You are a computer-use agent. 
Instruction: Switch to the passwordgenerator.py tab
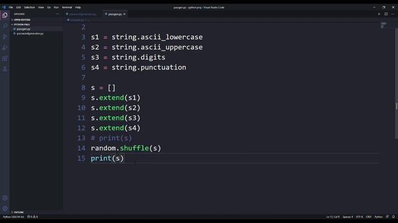tap(82, 14)
